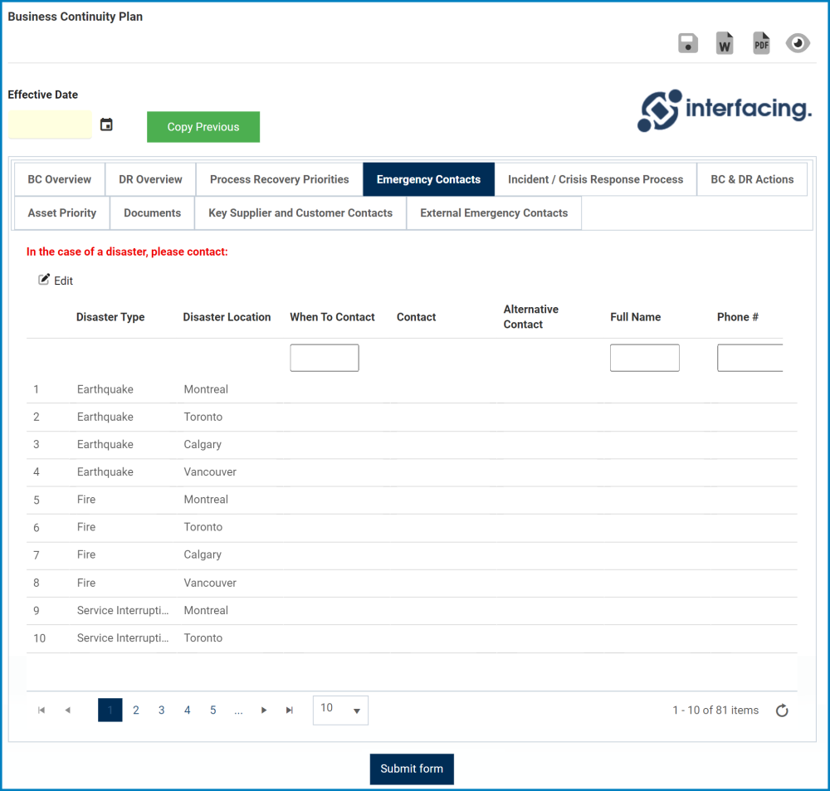Go to page 4
This screenshot has height=791, width=830.
(188, 710)
